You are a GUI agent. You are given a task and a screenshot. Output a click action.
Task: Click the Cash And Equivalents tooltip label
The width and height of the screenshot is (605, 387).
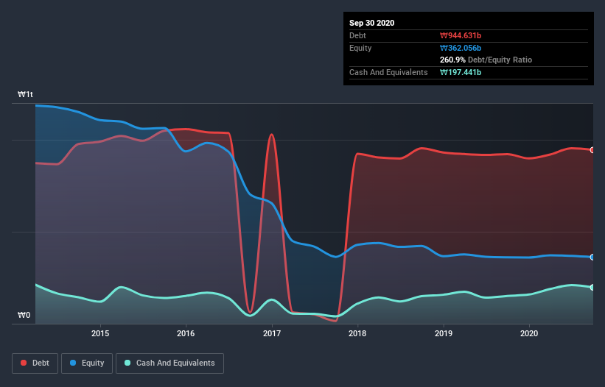click(388, 72)
